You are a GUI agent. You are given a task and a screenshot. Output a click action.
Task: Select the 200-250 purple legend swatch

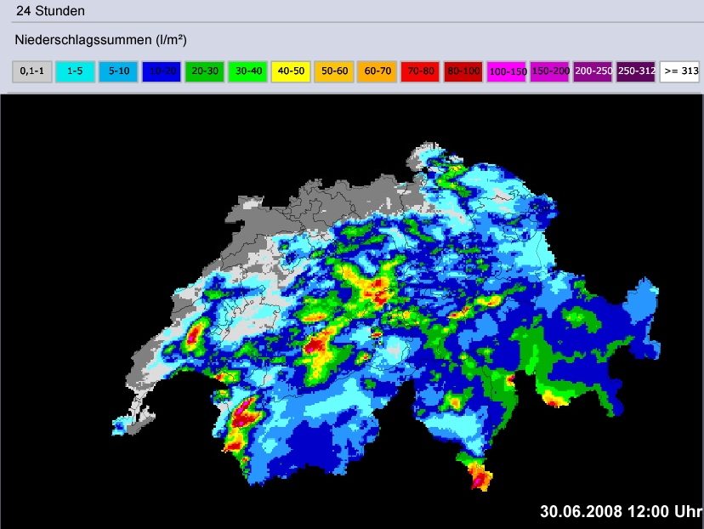tap(593, 71)
